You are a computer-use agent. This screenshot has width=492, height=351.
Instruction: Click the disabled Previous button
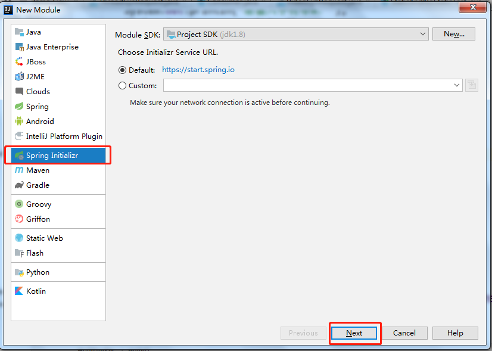pos(303,333)
